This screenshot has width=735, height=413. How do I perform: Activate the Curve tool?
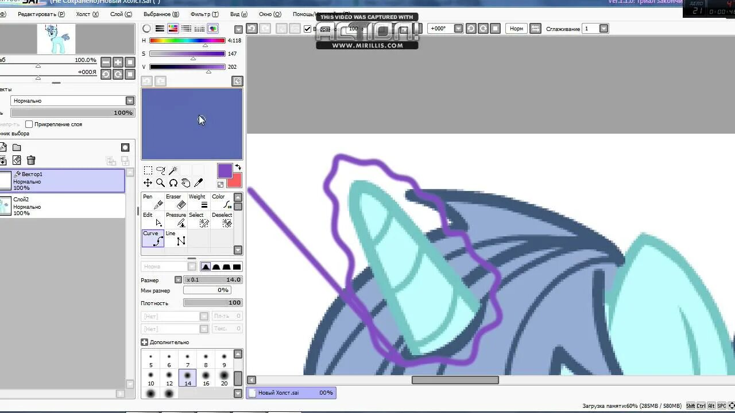[x=153, y=238]
